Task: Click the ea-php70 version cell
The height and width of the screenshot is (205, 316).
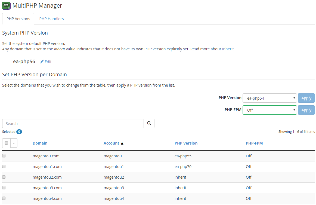Action: (183, 167)
